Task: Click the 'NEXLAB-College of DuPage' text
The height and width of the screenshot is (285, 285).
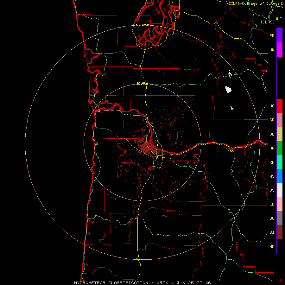Action: pos(253,3)
